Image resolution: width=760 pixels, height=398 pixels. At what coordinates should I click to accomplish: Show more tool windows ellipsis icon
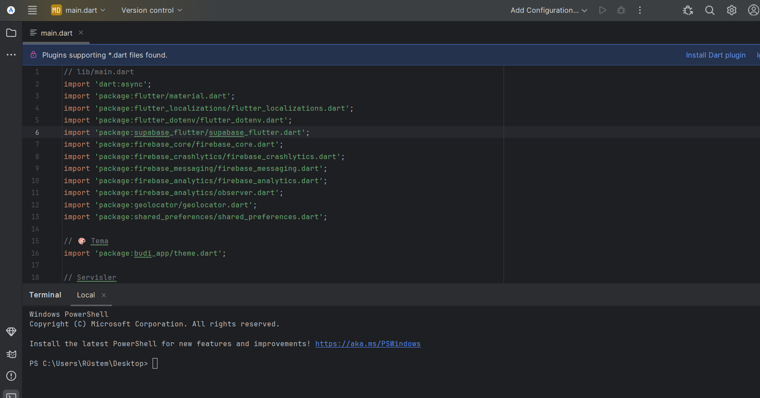pyautogui.click(x=11, y=55)
